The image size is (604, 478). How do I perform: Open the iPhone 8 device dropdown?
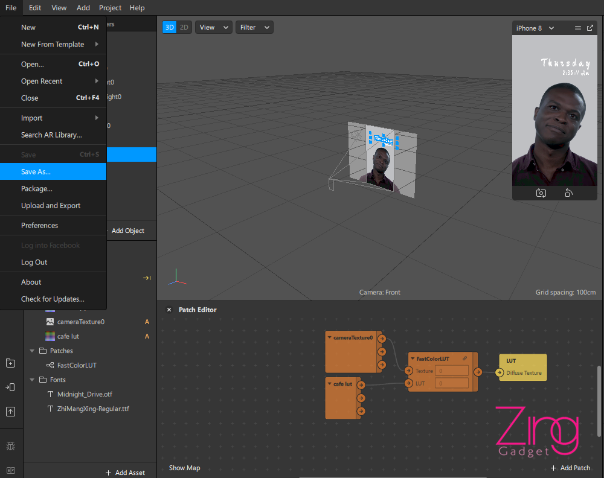coord(535,28)
